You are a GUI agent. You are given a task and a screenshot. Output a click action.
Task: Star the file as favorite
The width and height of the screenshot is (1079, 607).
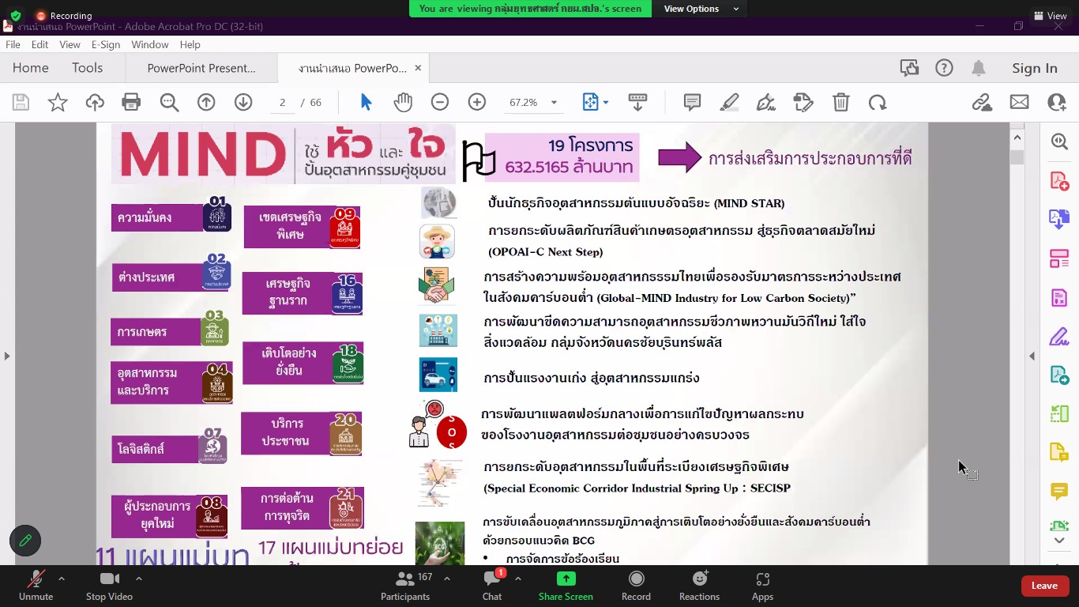click(x=58, y=102)
